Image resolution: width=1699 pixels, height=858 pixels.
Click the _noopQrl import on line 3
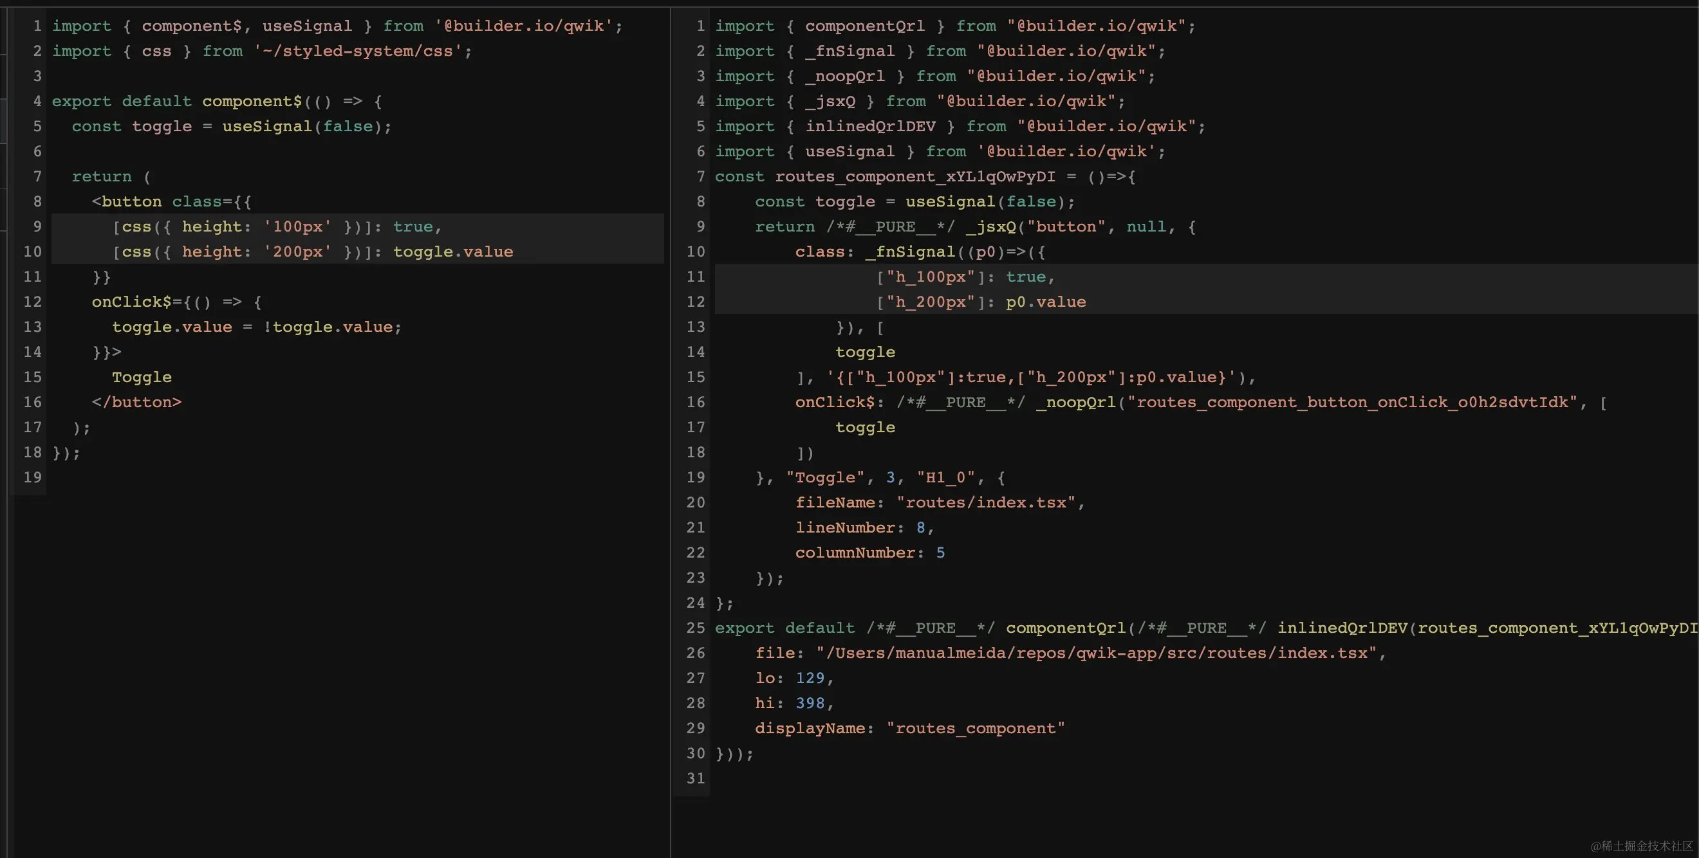pos(845,76)
